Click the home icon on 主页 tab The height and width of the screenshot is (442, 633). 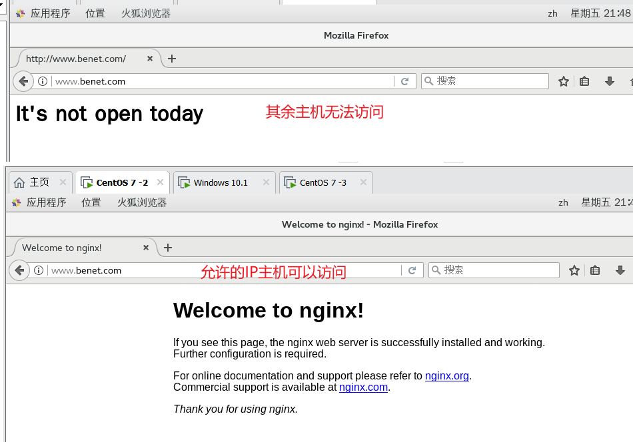[x=19, y=182]
